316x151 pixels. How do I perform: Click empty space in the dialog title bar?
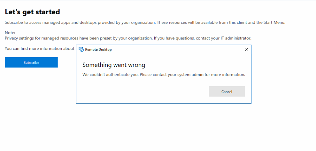click(x=176, y=50)
